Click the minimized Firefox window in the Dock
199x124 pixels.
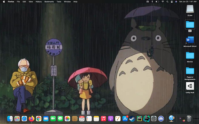point(182,119)
